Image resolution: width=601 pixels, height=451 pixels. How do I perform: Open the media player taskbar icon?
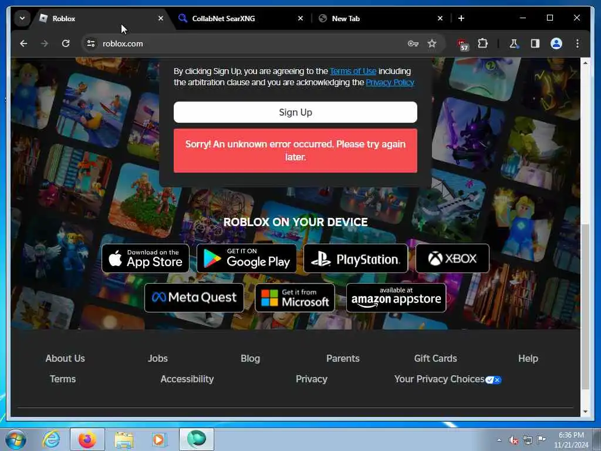click(158, 439)
